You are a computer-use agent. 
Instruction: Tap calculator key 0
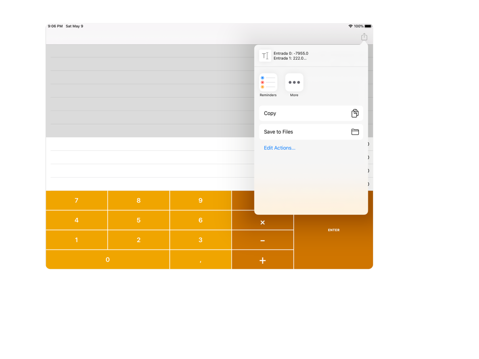[x=107, y=259]
